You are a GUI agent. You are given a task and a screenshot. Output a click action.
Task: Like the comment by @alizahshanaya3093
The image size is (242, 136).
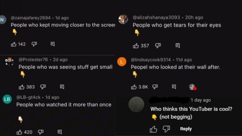(136, 46)
